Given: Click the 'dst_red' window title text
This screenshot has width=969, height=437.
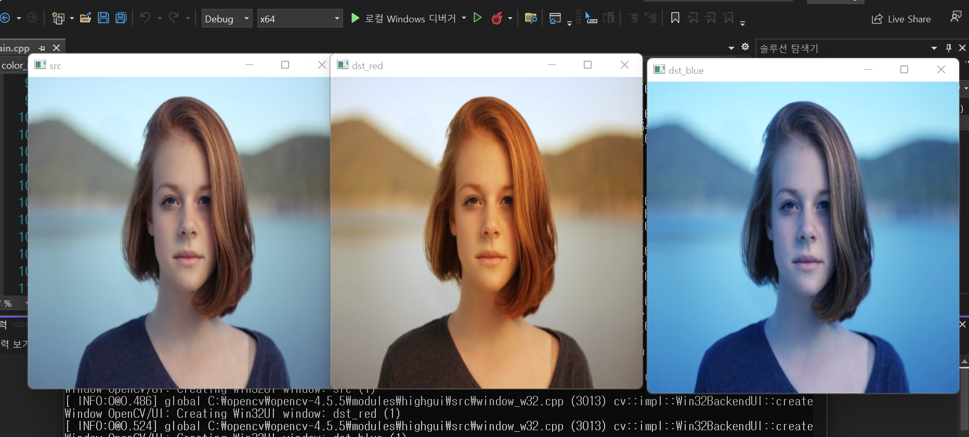Looking at the screenshot, I should click(368, 65).
